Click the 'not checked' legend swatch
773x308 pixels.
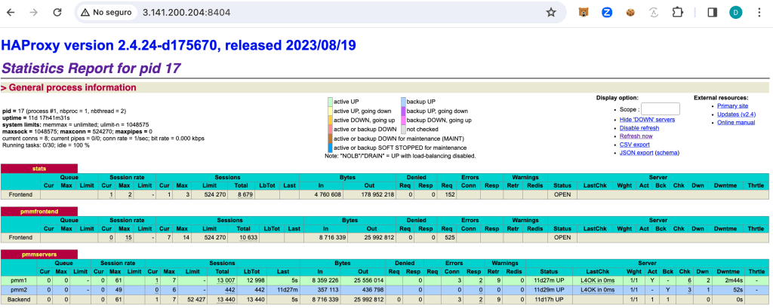point(403,130)
